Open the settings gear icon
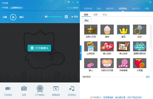Viewport: 153px width, 99px height. [69, 2]
